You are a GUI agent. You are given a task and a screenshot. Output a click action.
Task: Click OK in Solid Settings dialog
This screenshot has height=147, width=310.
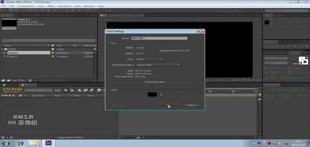[168, 105]
